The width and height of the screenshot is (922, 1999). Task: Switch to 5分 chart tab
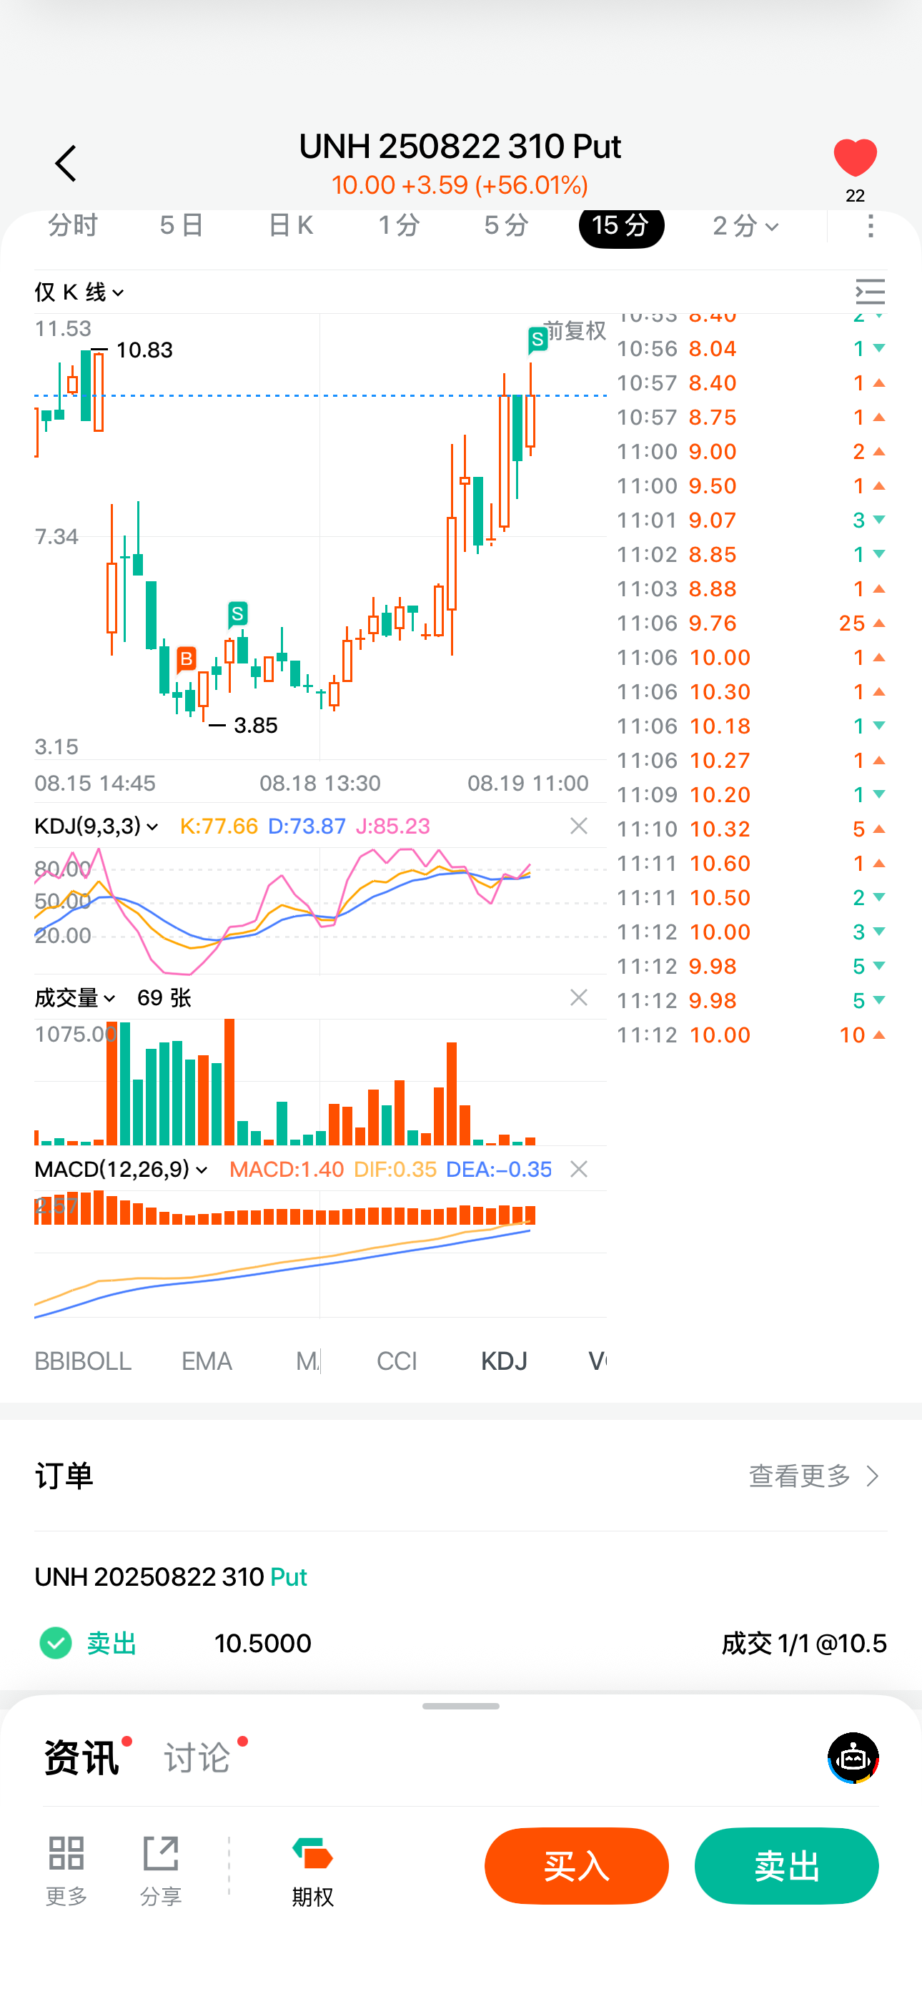(x=506, y=225)
